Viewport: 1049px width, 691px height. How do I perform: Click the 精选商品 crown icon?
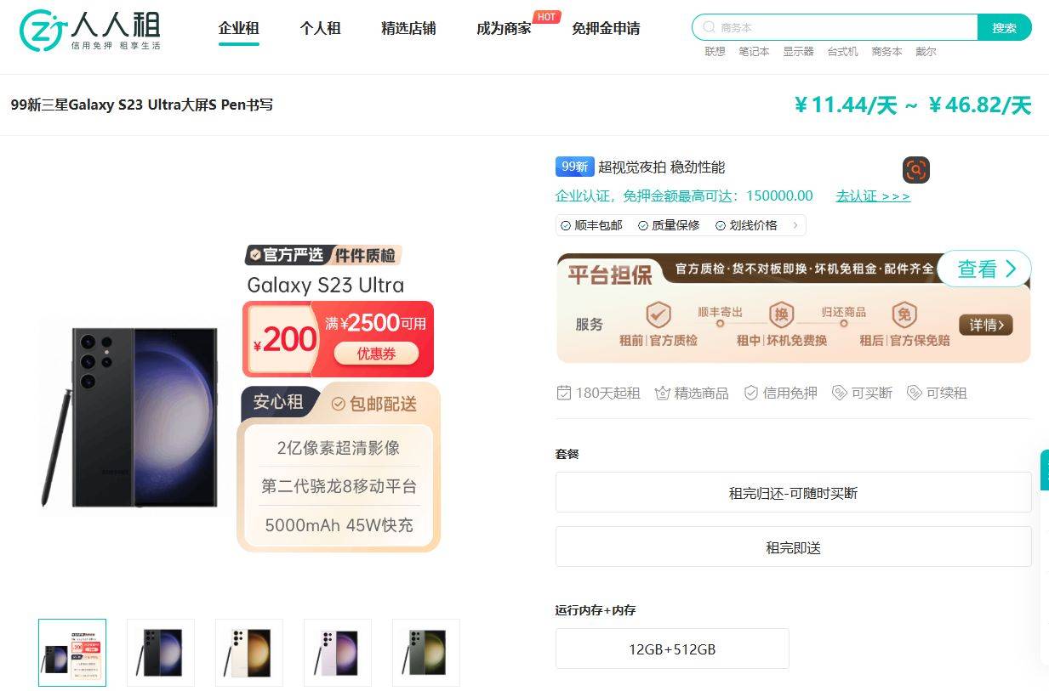pyautogui.click(x=663, y=393)
